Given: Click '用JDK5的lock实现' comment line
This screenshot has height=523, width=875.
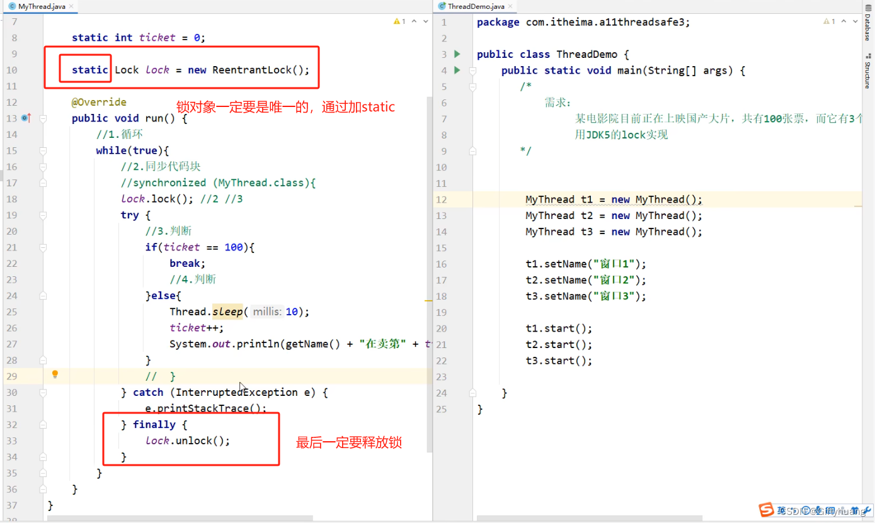Looking at the screenshot, I should click(x=621, y=135).
